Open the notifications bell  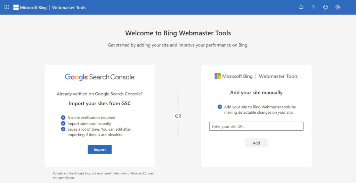301,7
